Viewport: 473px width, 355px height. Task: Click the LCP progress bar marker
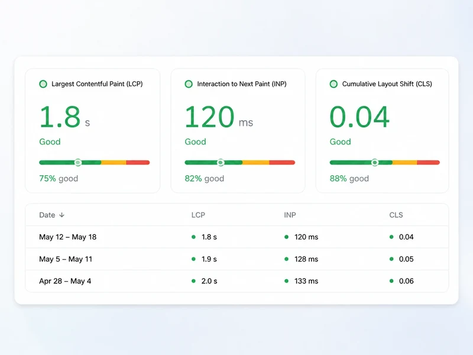point(78,162)
